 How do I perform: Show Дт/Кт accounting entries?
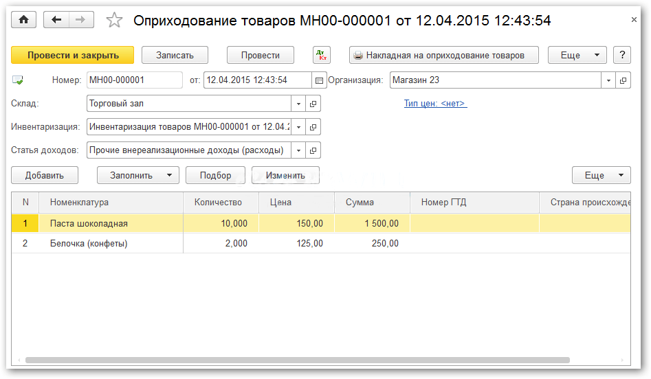pyautogui.click(x=321, y=55)
